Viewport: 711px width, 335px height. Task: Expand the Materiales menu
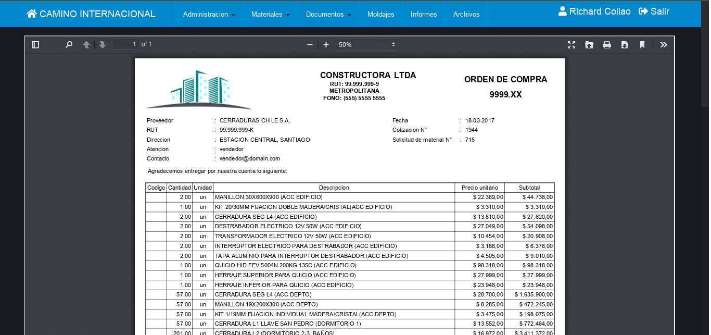[271, 15]
